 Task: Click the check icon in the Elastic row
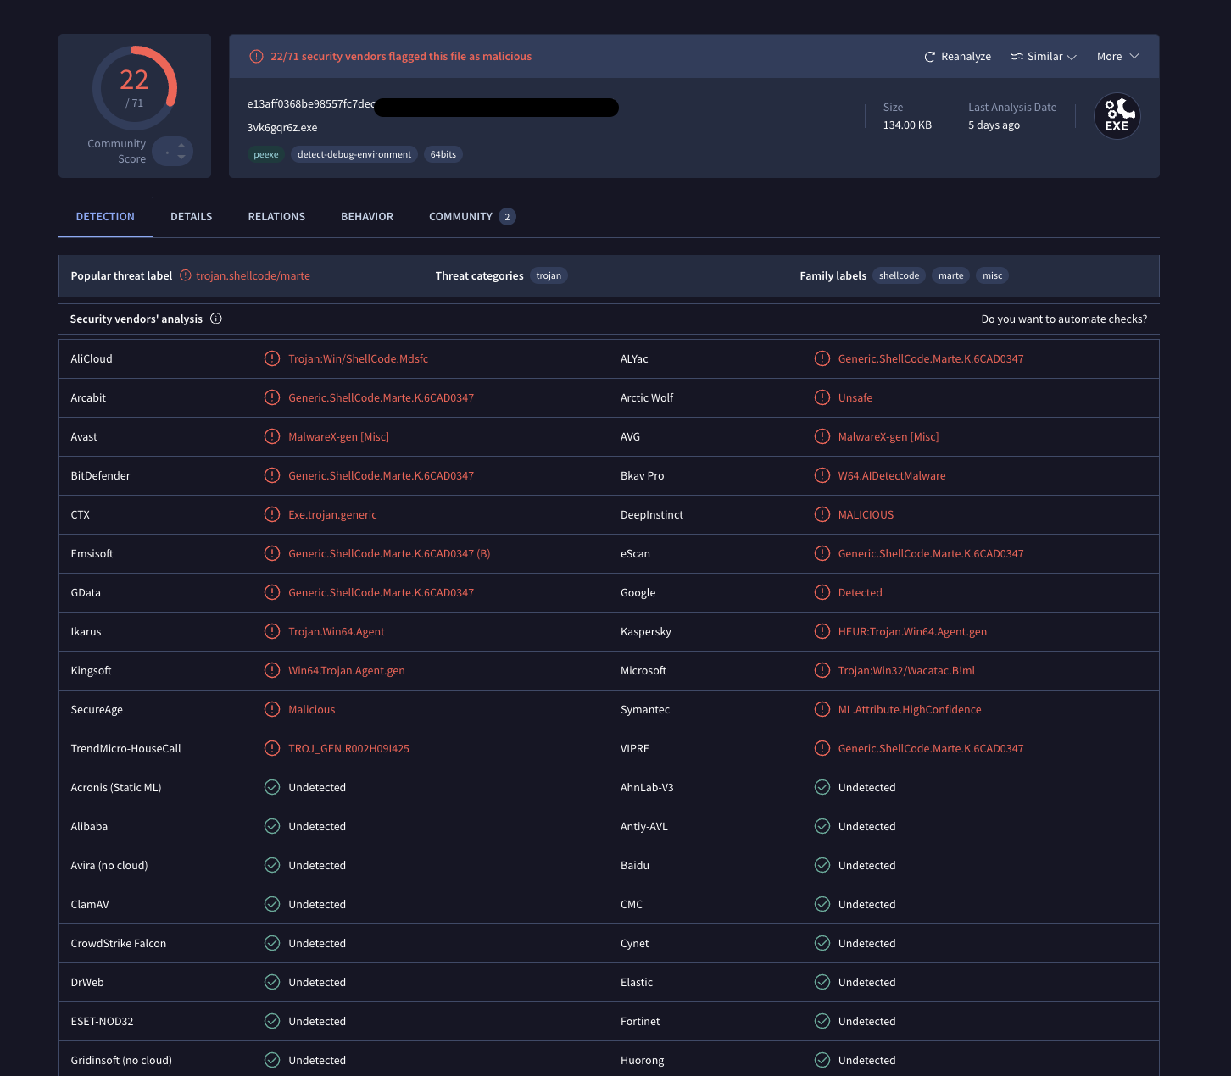coord(822,982)
